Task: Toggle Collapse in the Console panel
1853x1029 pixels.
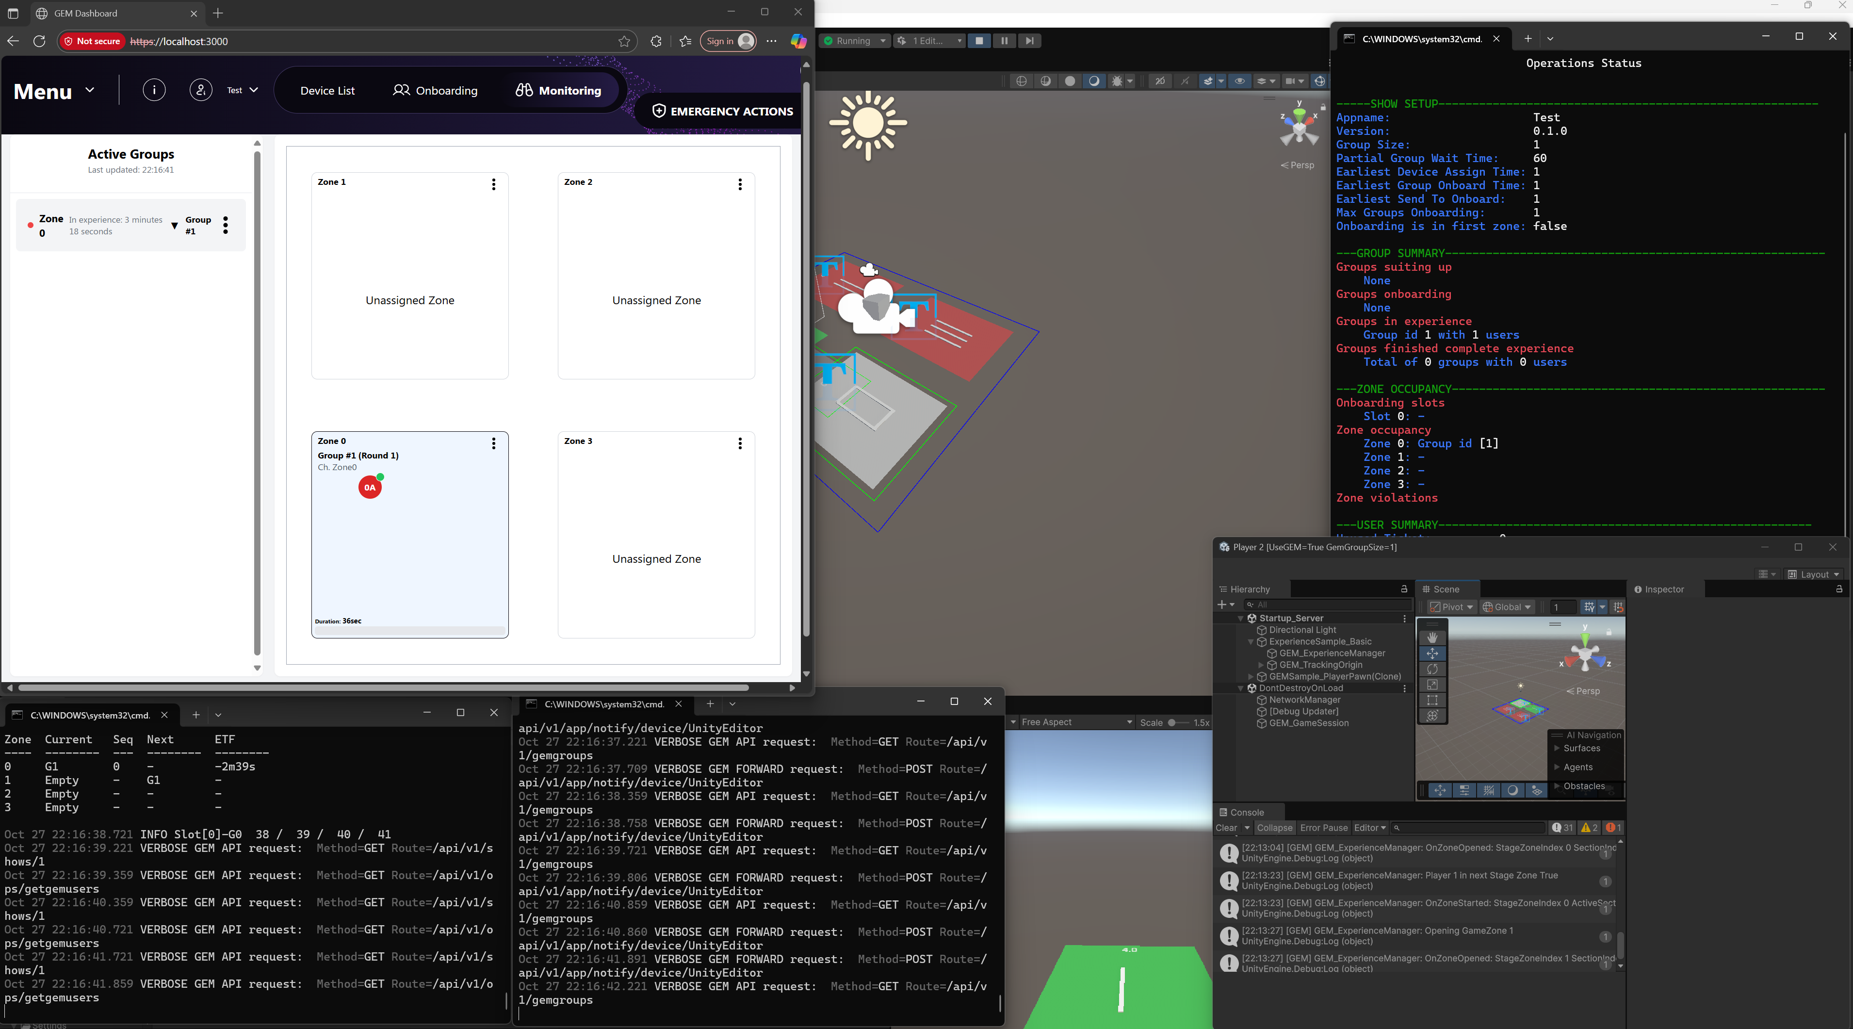Action: (x=1274, y=828)
